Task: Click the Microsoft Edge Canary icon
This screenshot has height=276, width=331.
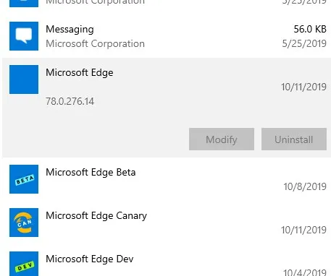Action: click(x=24, y=223)
